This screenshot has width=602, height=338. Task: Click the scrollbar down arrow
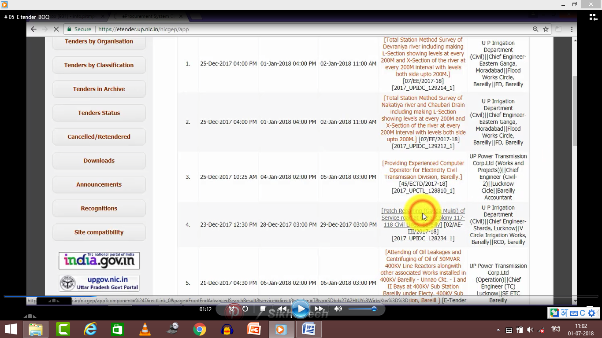point(574,301)
